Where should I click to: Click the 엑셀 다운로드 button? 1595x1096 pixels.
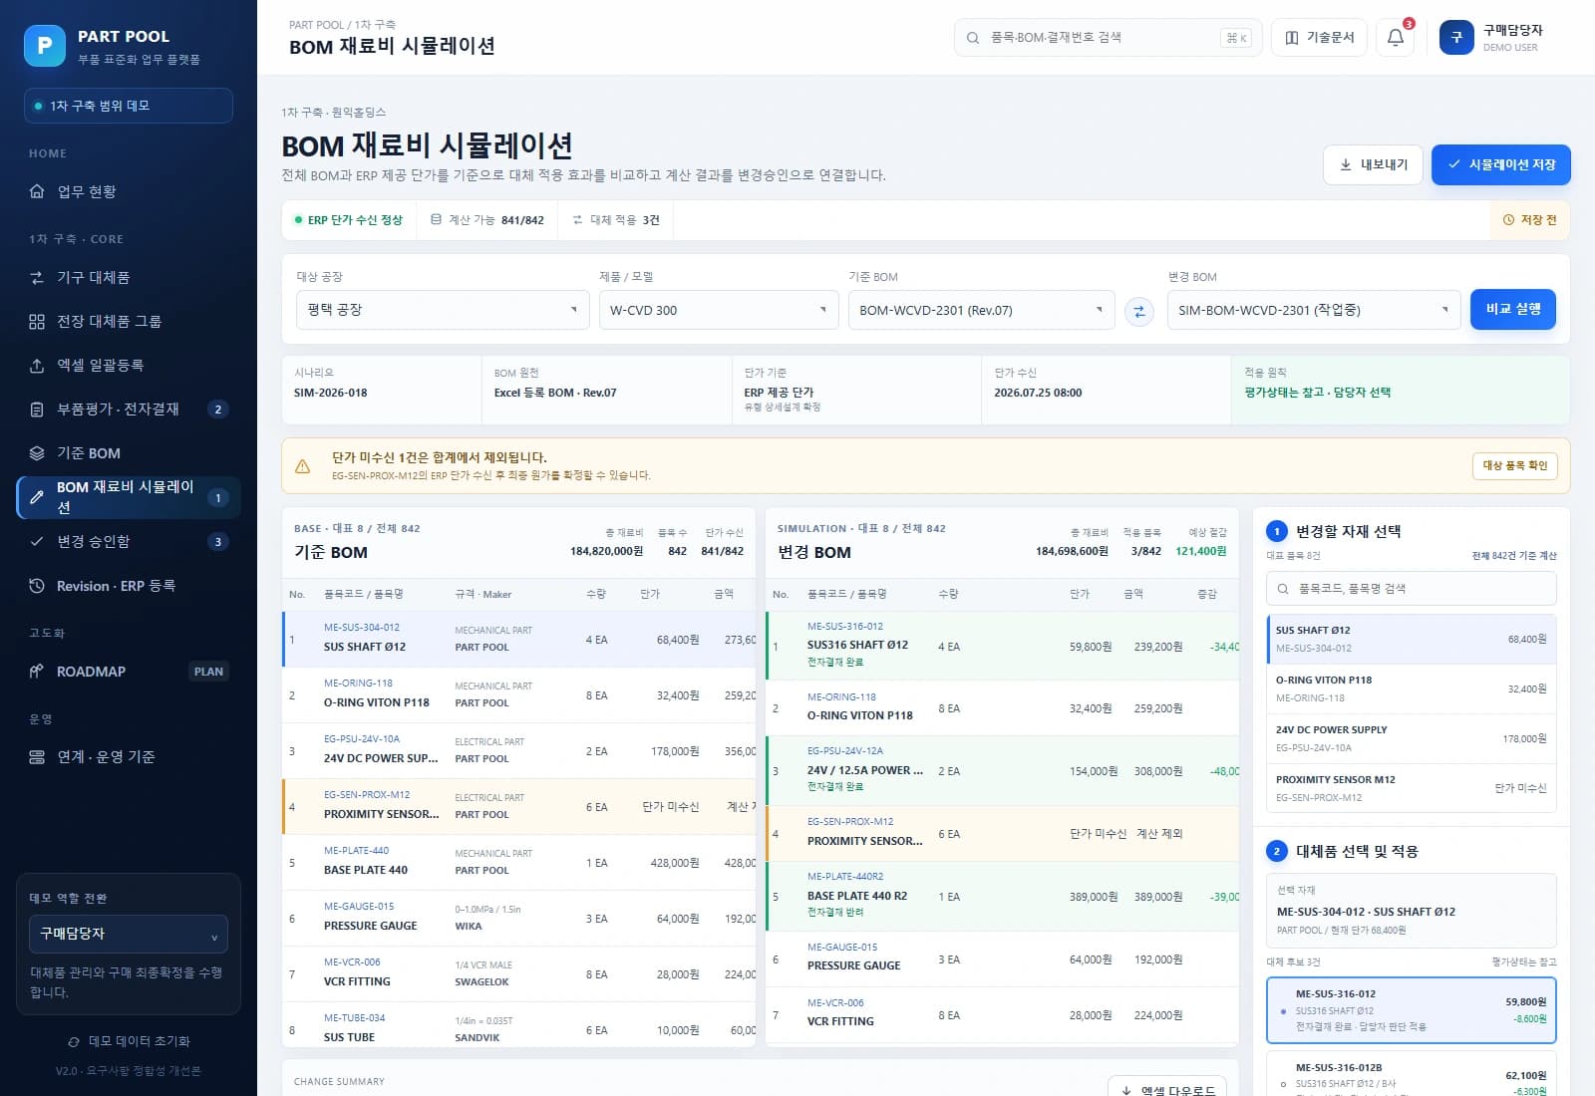pyautogui.click(x=1166, y=1089)
